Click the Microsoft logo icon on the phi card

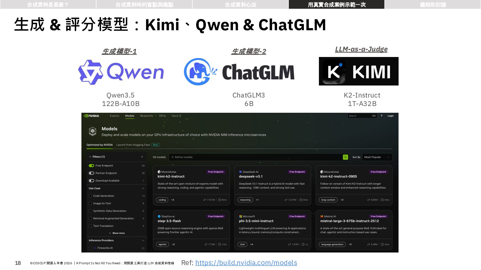tap(241, 216)
